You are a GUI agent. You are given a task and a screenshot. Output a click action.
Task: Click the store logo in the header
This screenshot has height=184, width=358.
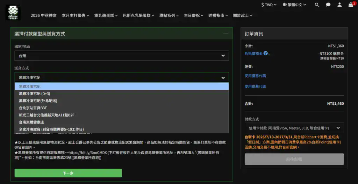click(13, 13)
